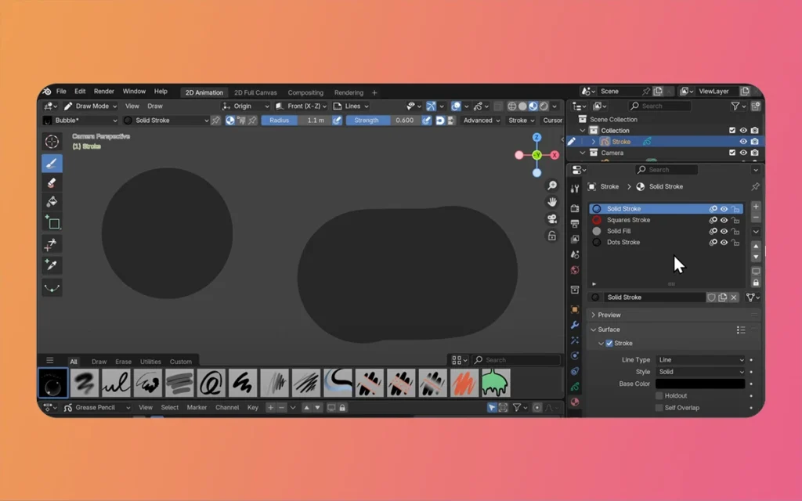Click the fake user shield icon
The height and width of the screenshot is (501, 802).
tap(711, 297)
